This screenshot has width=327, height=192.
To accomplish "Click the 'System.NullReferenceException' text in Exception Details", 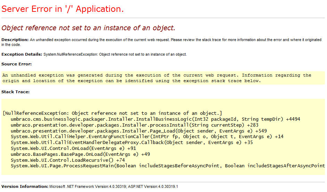I will [71, 55].
